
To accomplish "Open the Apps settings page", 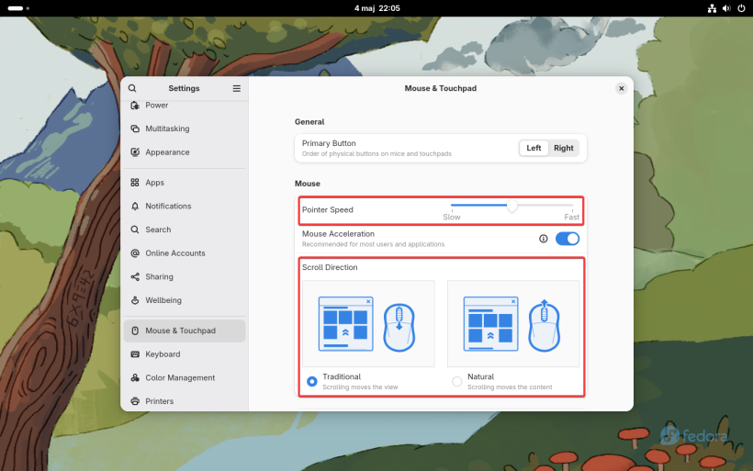I will click(185, 183).
